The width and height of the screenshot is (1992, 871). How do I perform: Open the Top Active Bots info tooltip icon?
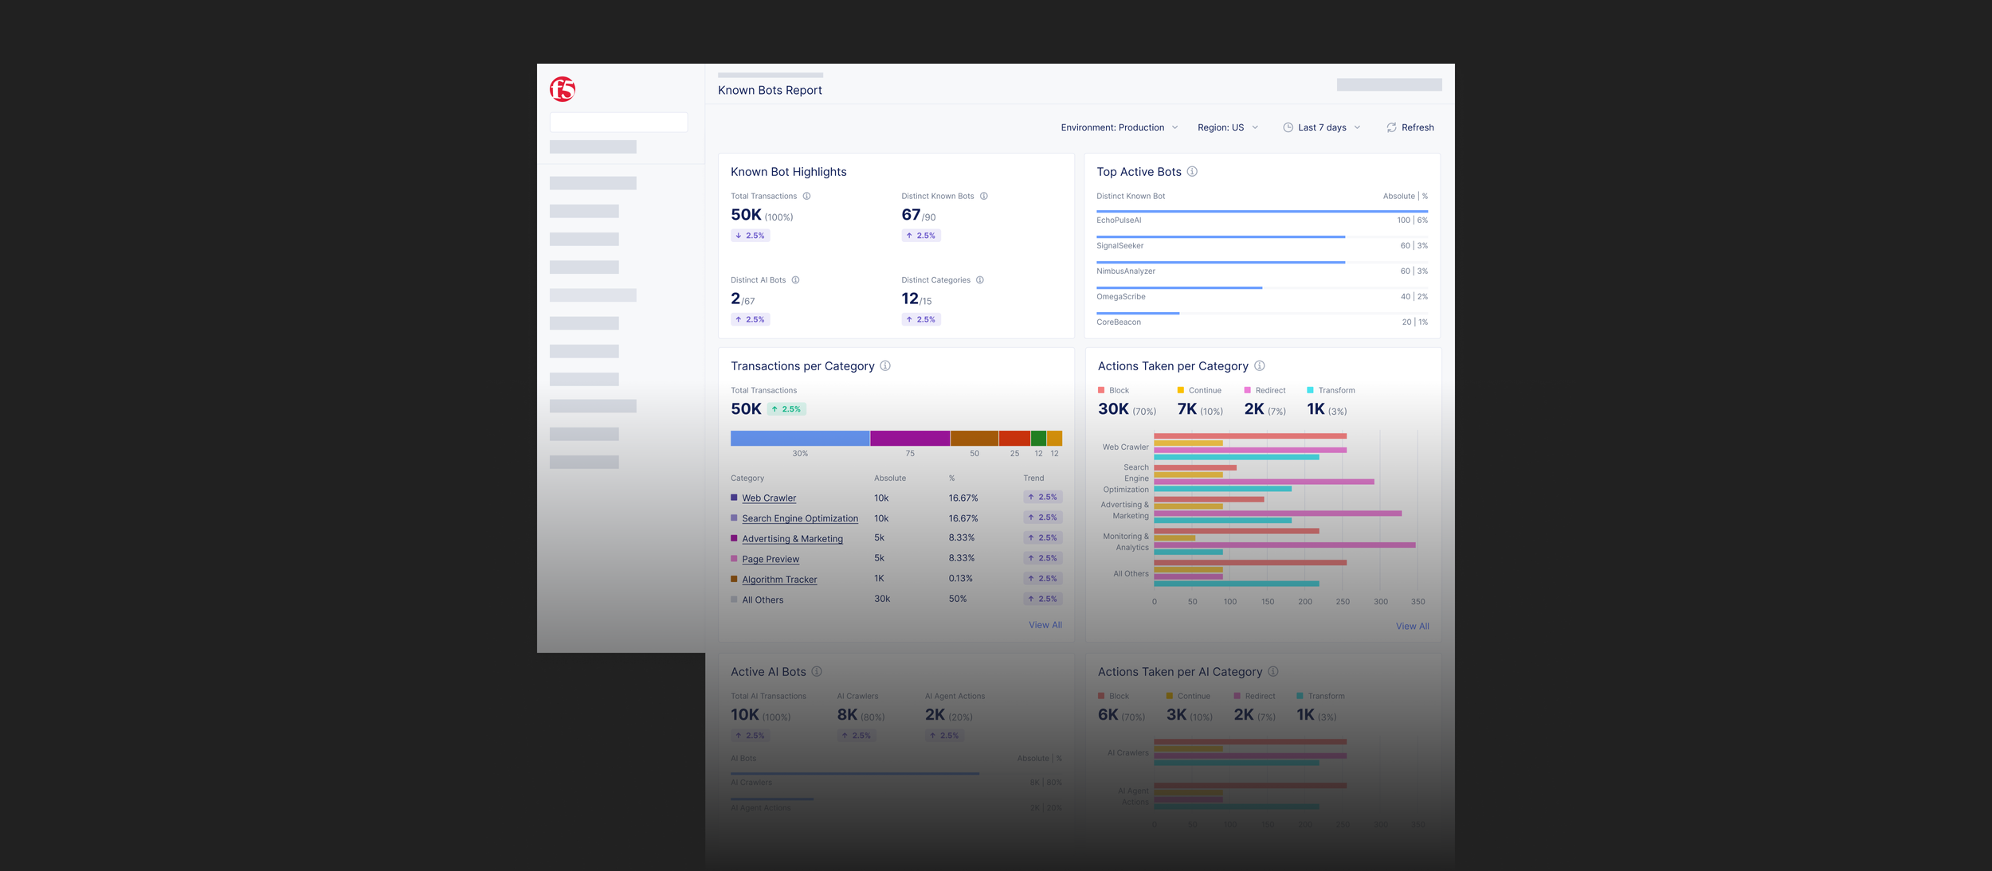1192,171
